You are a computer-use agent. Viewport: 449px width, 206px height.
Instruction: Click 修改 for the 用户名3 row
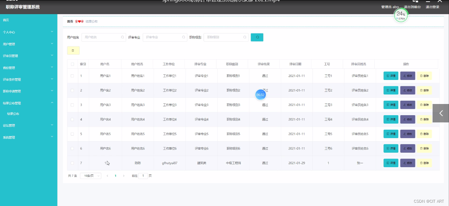tap(408, 105)
